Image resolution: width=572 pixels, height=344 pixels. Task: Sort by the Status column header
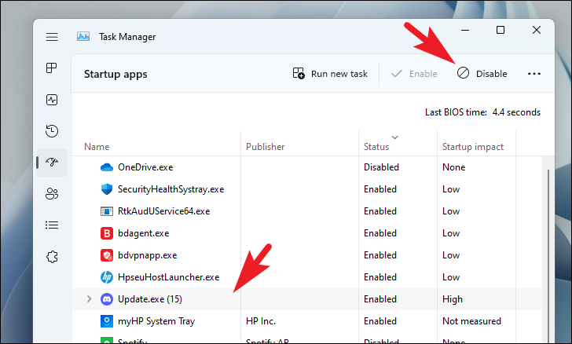(376, 147)
